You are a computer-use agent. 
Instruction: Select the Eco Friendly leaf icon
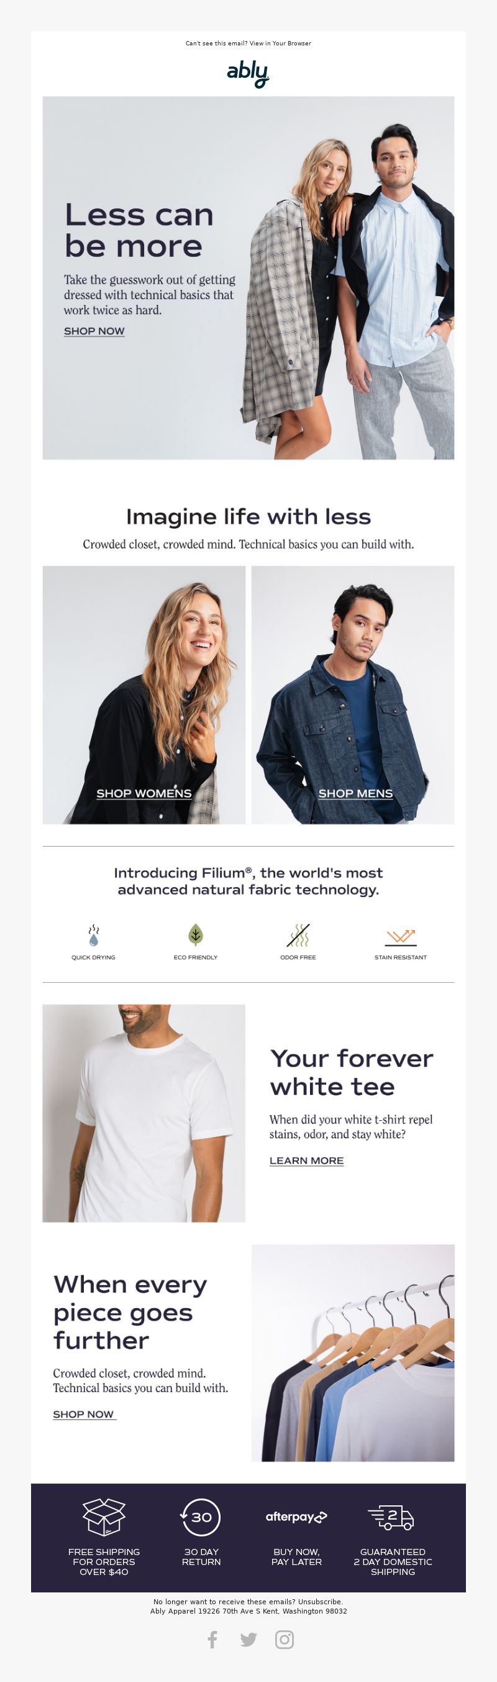(x=196, y=935)
